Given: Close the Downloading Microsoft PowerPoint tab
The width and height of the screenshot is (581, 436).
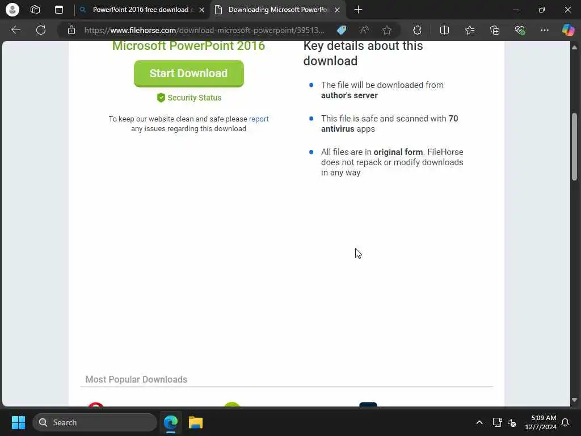Looking at the screenshot, I should point(337,10).
